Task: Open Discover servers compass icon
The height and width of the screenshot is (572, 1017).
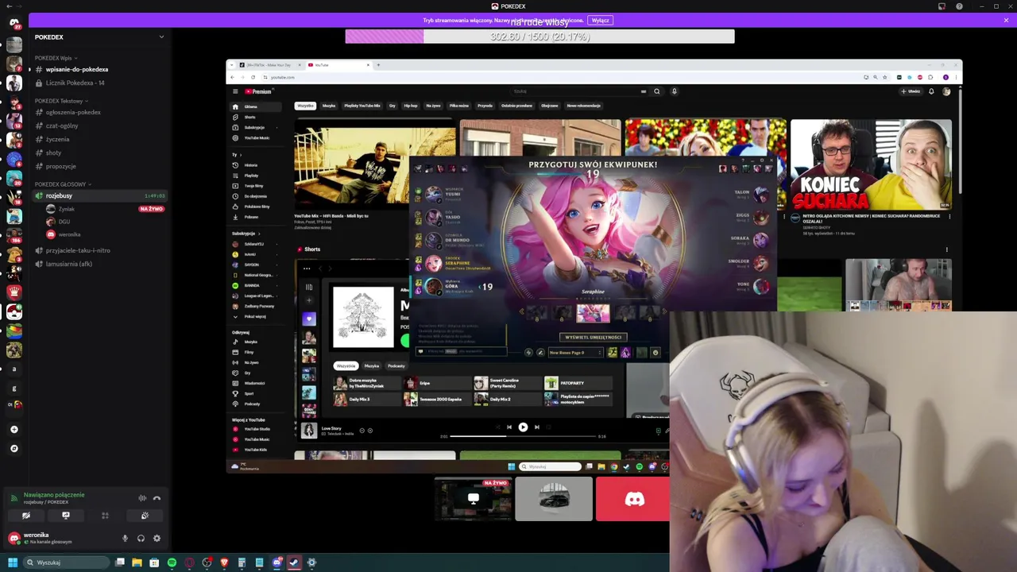Action: [x=14, y=448]
